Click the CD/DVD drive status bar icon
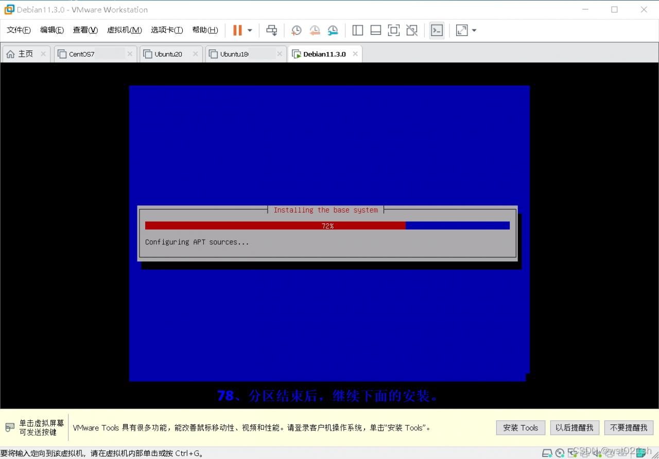Viewport: 659px width, 459px height. [x=560, y=453]
